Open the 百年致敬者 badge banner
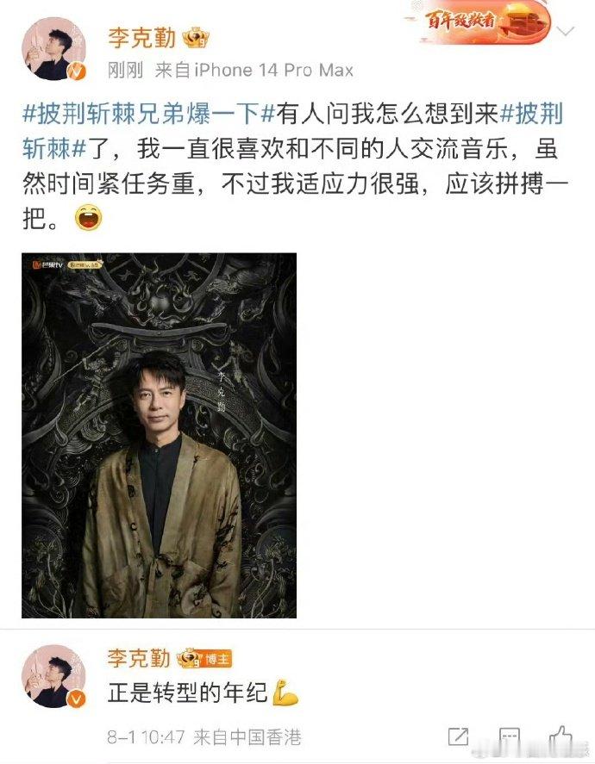The width and height of the screenshot is (595, 764). (x=485, y=22)
